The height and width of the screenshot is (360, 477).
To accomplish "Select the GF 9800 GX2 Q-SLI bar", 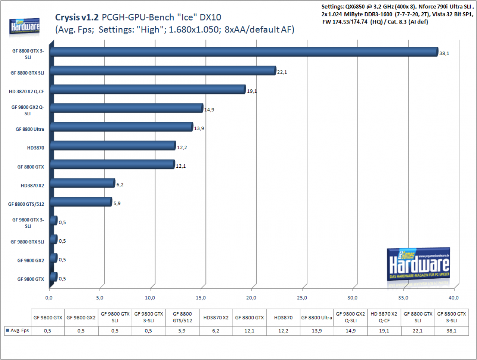I will tap(126, 108).
